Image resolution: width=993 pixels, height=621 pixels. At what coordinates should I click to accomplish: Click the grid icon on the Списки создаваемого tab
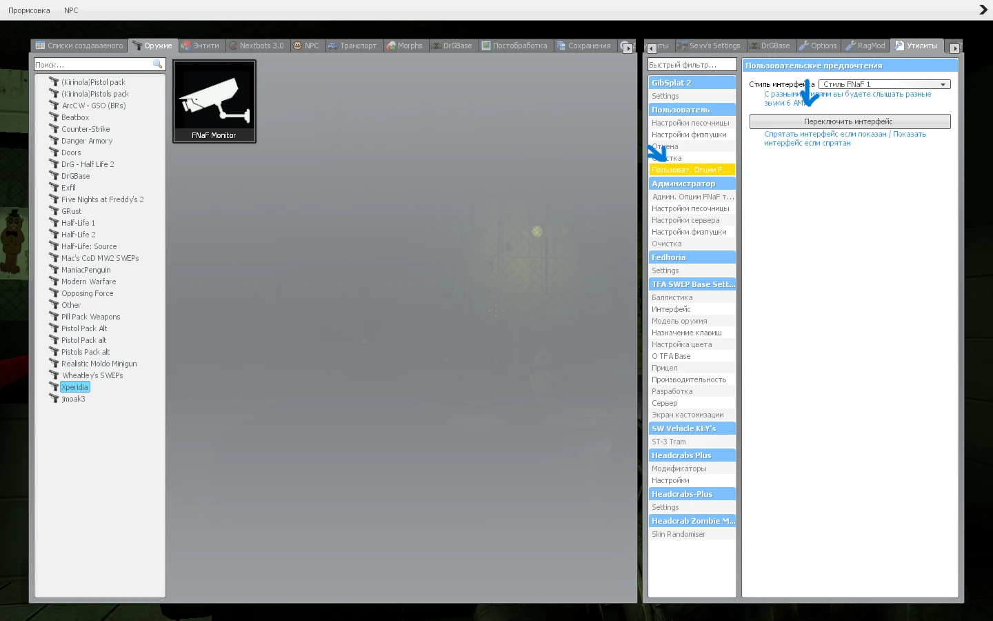40,46
